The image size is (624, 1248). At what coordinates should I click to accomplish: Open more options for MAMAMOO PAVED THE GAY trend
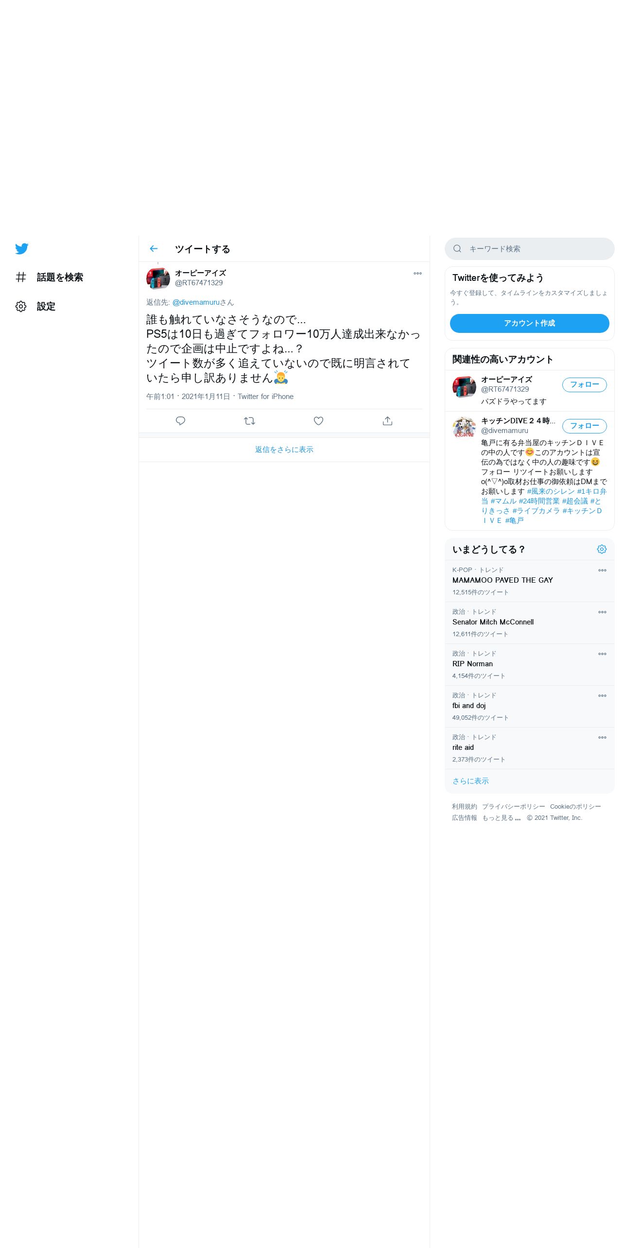(602, 571)
